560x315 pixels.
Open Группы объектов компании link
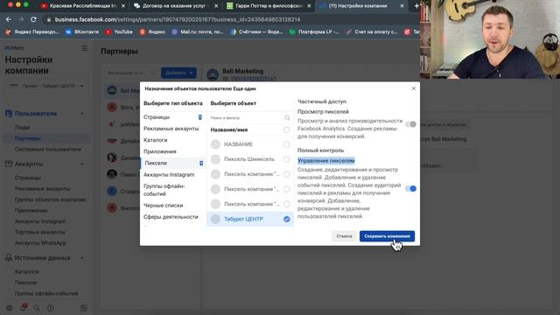coord(50,199)
